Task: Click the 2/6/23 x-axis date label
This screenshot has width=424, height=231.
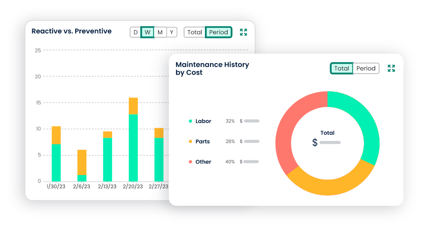Action: 81,187
